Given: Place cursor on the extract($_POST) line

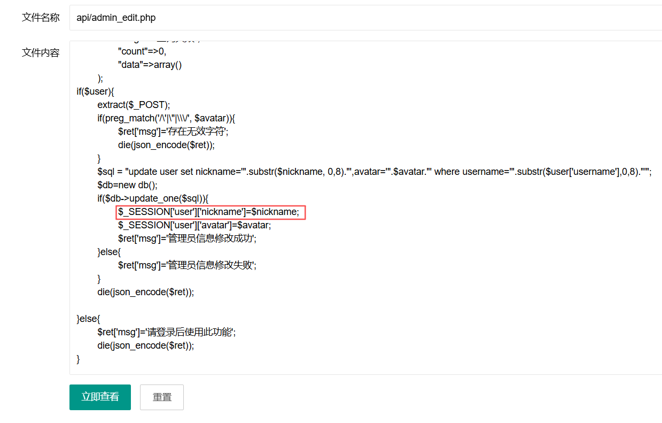Looking at the screenshot, I should [134, 105].
